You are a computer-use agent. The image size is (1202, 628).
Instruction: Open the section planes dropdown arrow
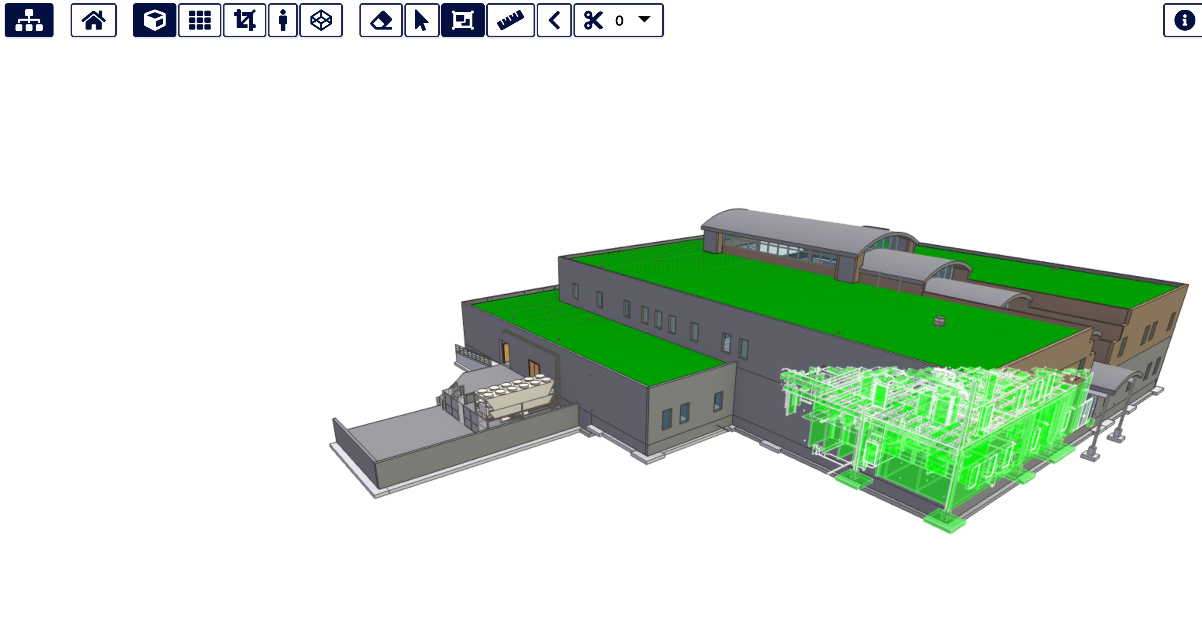point(644,19)
